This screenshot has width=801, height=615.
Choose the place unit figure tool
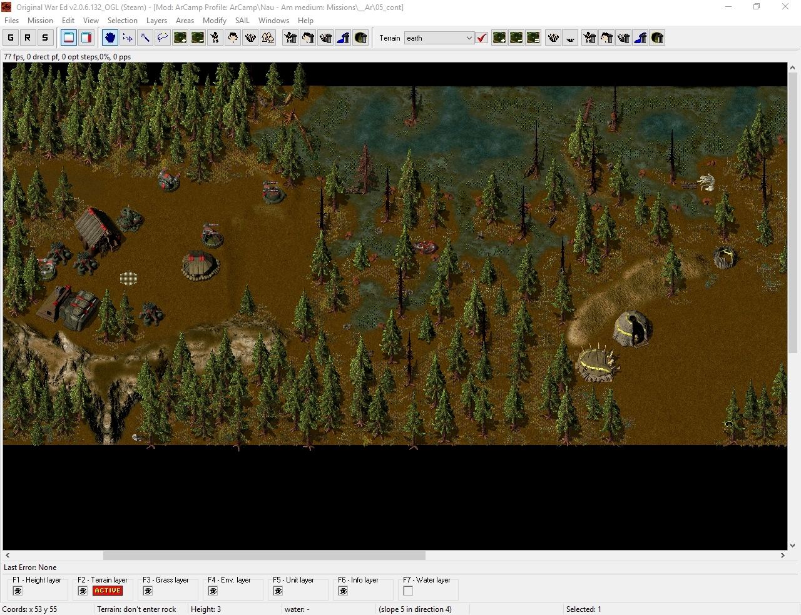(215, 38)
